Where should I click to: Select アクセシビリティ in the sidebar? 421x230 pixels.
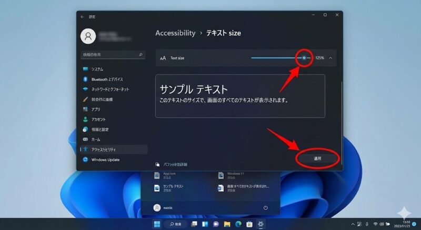pos(114,149)
